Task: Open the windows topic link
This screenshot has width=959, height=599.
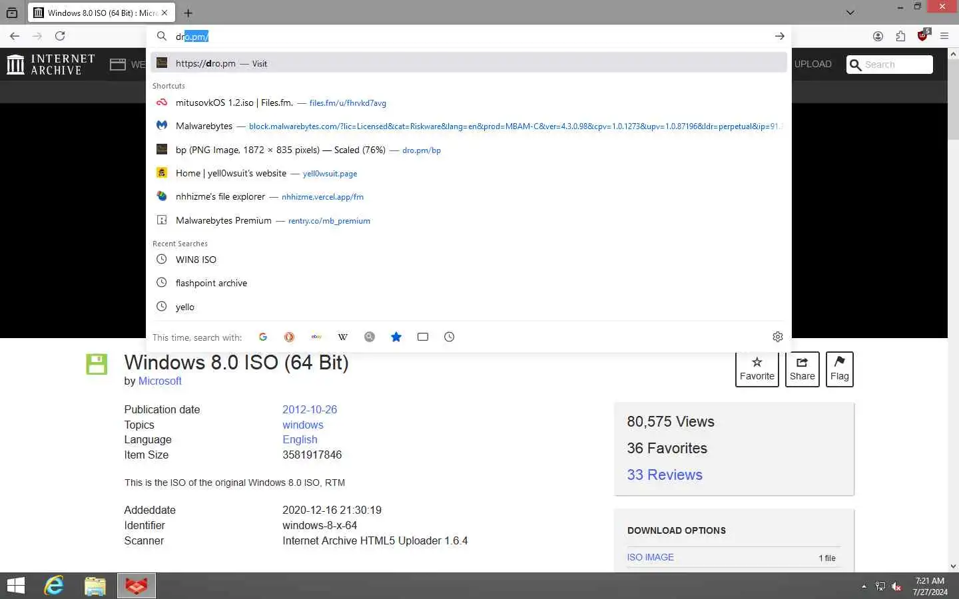Action: coord(303,425)
